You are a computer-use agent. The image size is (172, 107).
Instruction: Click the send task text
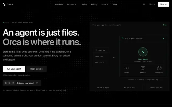99,56
